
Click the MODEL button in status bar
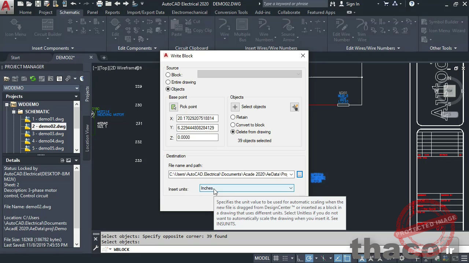point(262,258)
